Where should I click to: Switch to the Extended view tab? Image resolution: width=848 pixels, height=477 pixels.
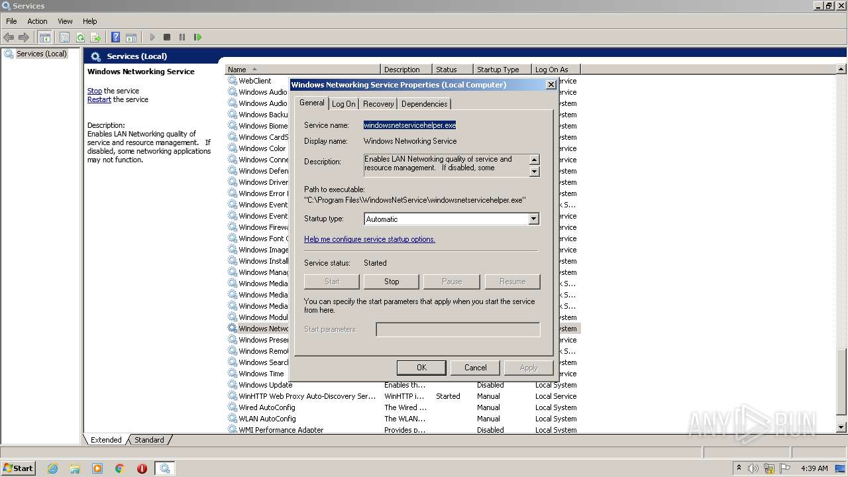click(x=106, y=440)
